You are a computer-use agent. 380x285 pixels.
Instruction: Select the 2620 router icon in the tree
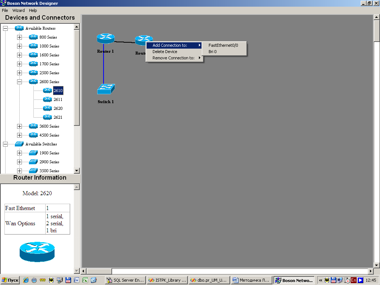coord(47,108)
